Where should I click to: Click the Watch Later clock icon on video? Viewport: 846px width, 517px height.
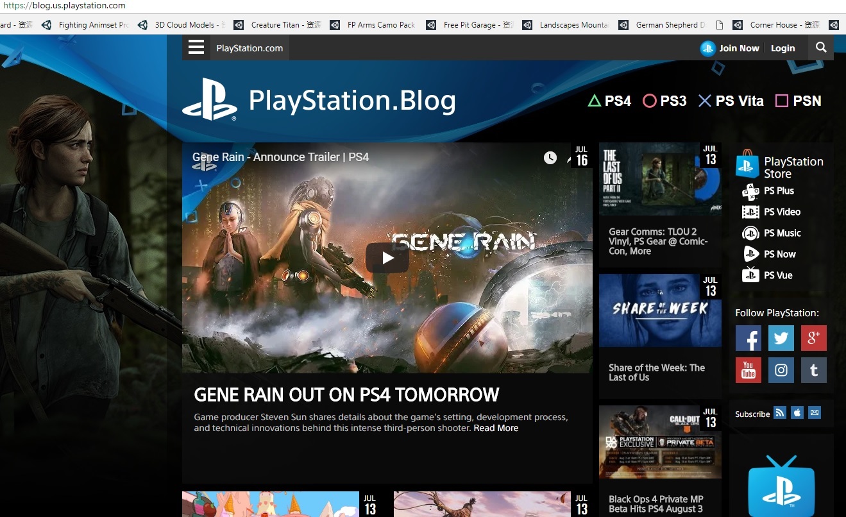[x=550, y=158]
